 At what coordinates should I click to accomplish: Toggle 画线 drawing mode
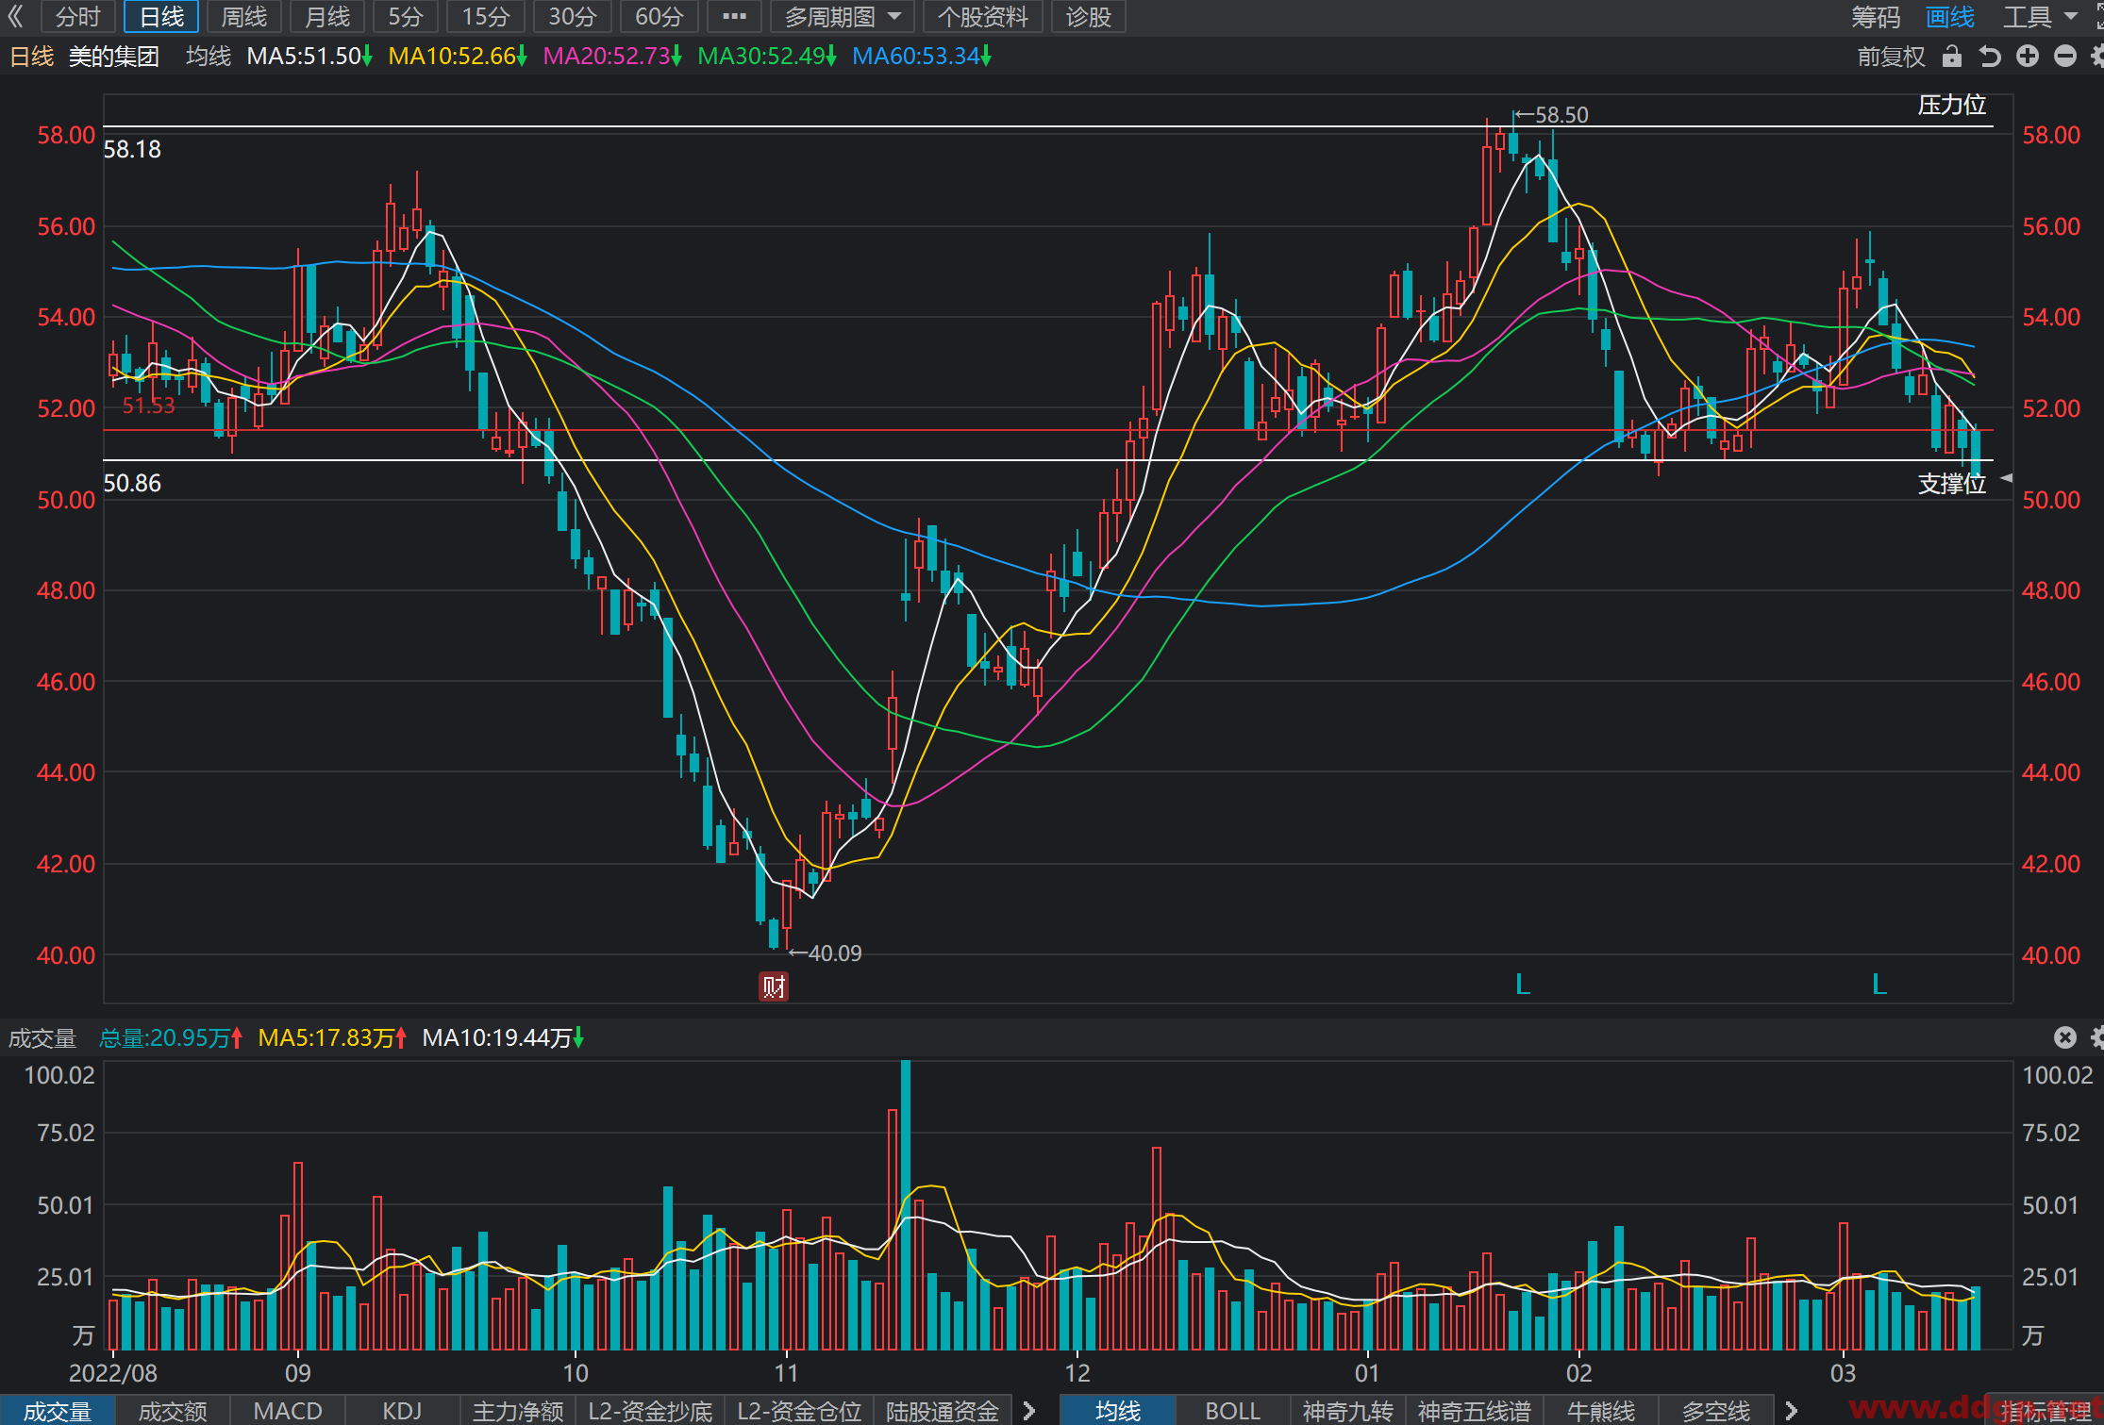pos(1949,16)
